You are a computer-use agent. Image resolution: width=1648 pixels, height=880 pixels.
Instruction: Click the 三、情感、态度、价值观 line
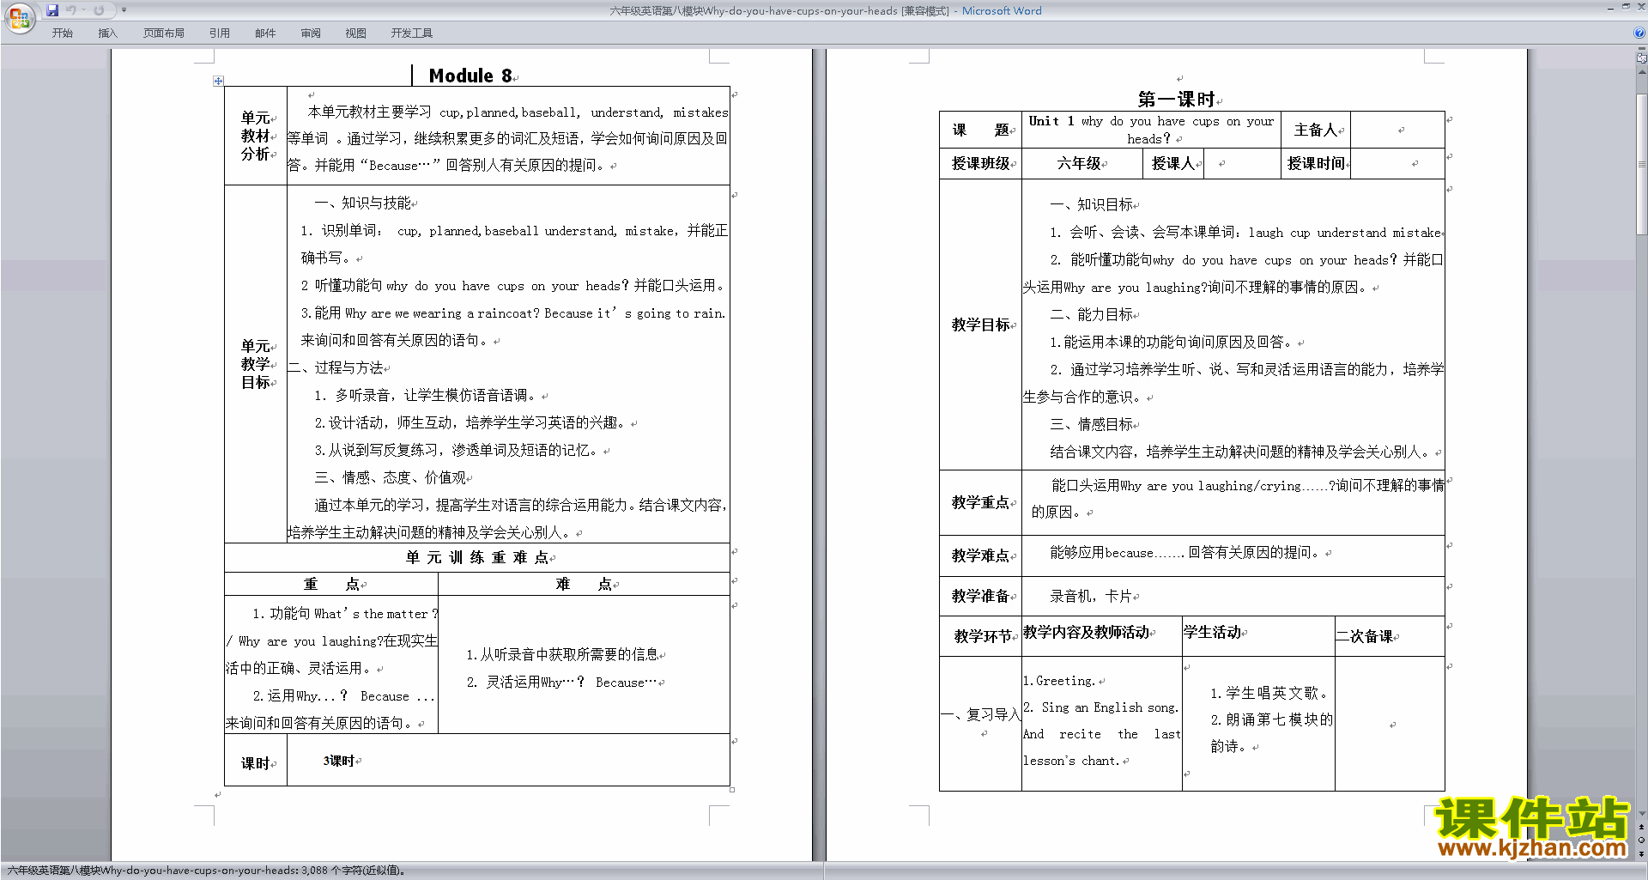(391, 478)
